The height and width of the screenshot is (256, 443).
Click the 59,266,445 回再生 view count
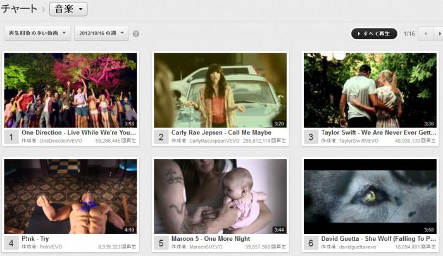coord(116,141)
